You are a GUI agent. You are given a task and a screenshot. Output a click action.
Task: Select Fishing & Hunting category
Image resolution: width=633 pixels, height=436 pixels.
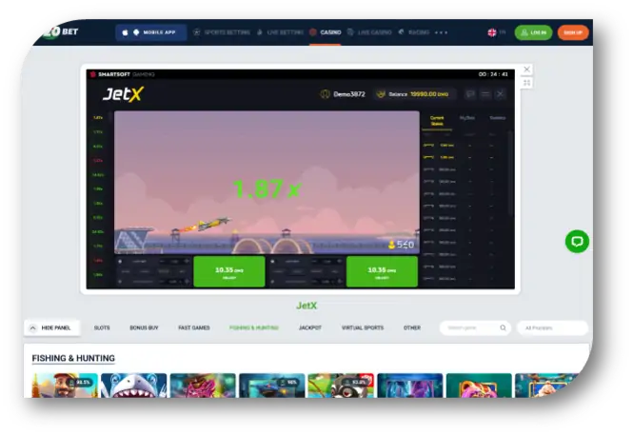[254, 327]
